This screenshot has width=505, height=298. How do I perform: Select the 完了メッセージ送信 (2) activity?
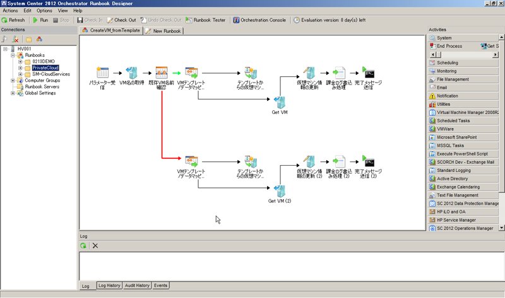pyautogui.click(x=369, y=161)
